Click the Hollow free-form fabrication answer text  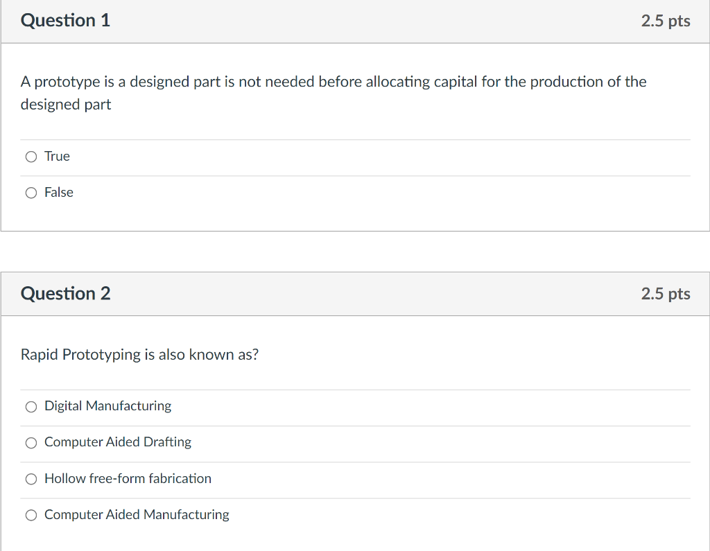[x=128, y=478]
